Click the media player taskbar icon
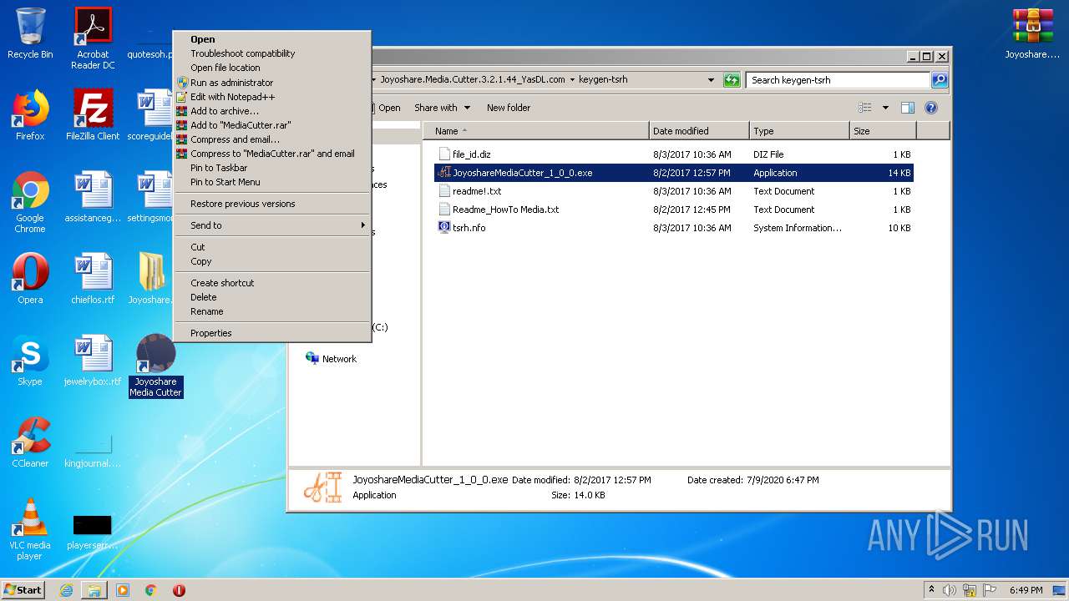Screen dimensions: 1069x601 [123, 590]
